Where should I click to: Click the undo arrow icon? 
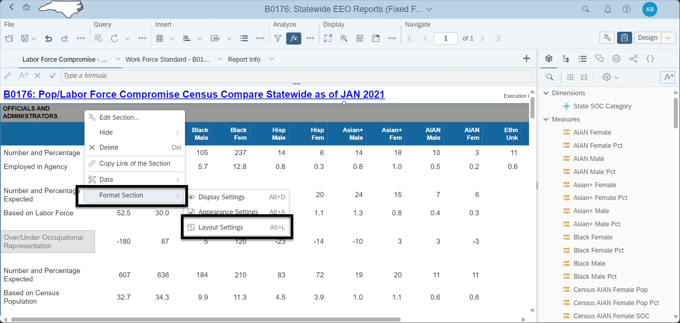coord(48,38)
